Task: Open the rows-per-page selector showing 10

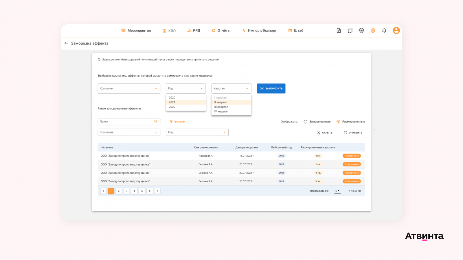Action: 337,191
